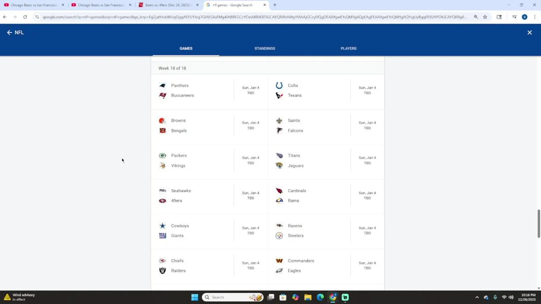Click the Raiders team logo
Screen dimensions: 541x304
[x=162, y=271]
